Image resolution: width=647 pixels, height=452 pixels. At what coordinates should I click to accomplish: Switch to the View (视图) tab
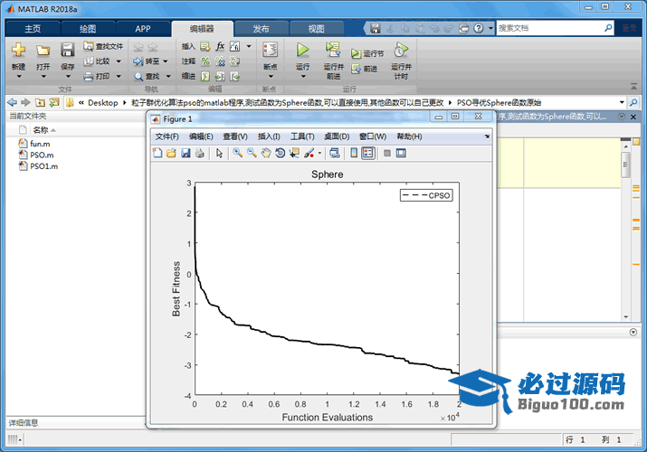click(x=317, y=28)
